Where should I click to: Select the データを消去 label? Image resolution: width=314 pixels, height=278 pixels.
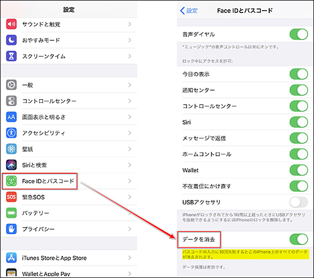point(198,239)
